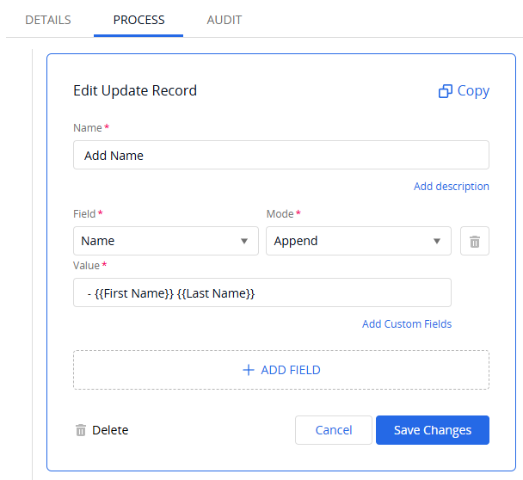Cancel editing the Update Record

(x=334, y=430)
